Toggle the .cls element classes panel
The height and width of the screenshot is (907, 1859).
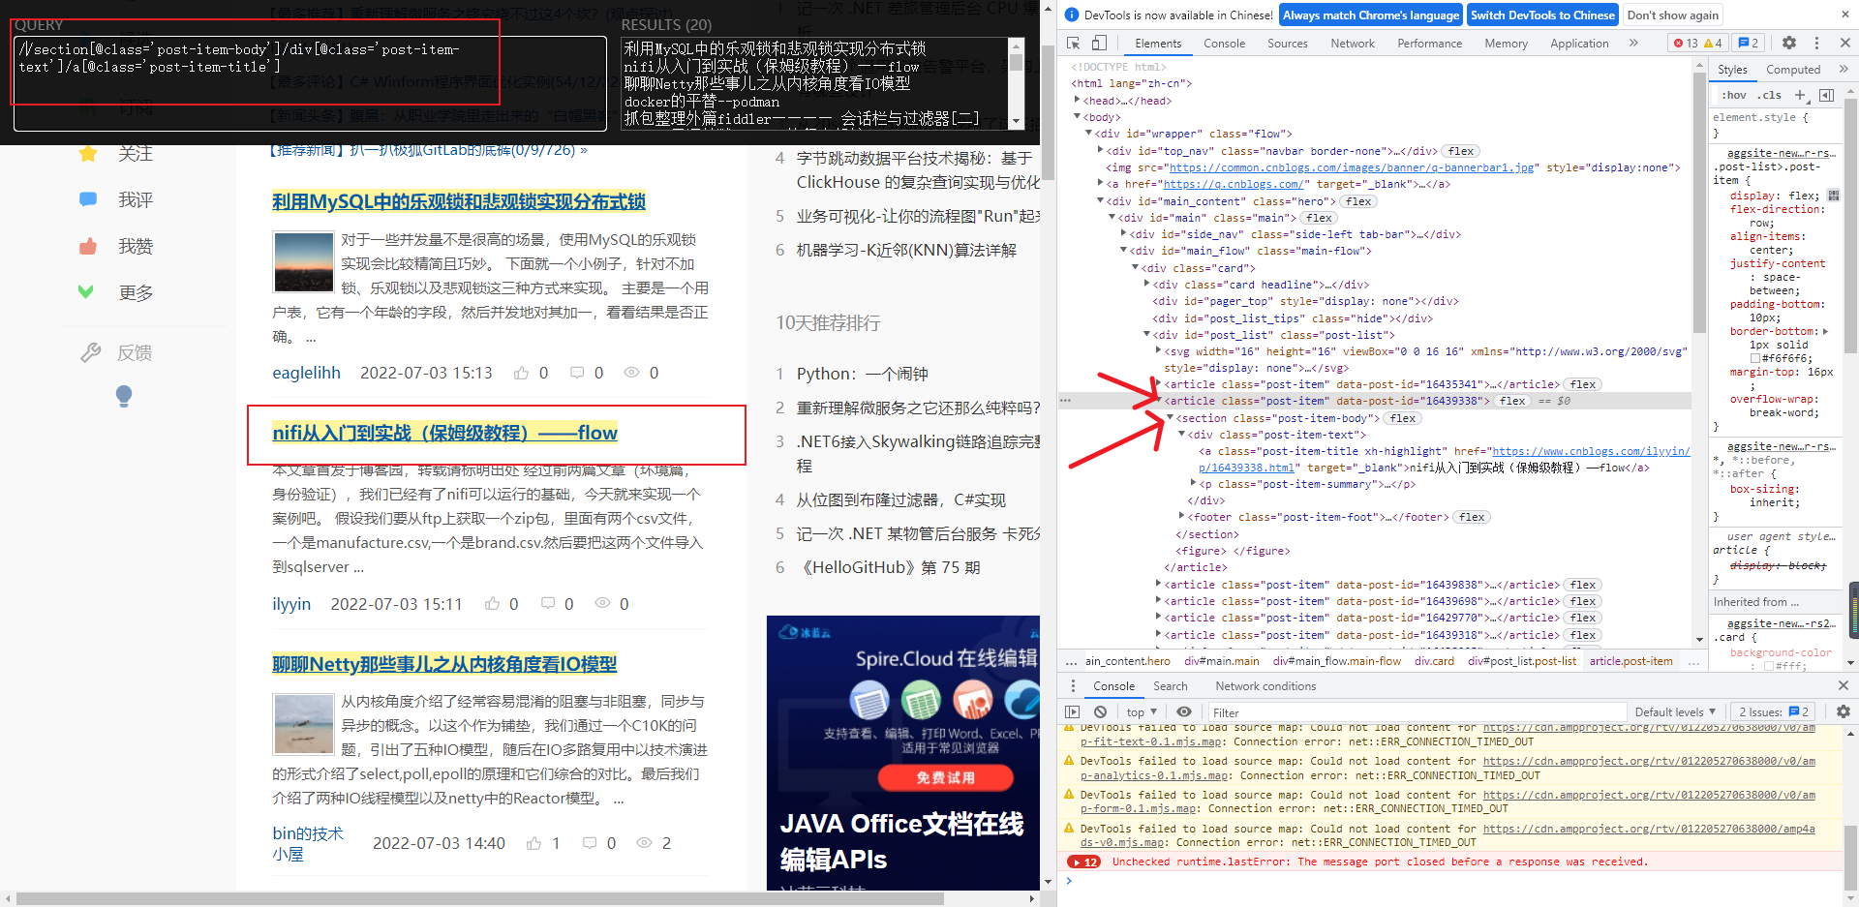[x=1771, y=95]
